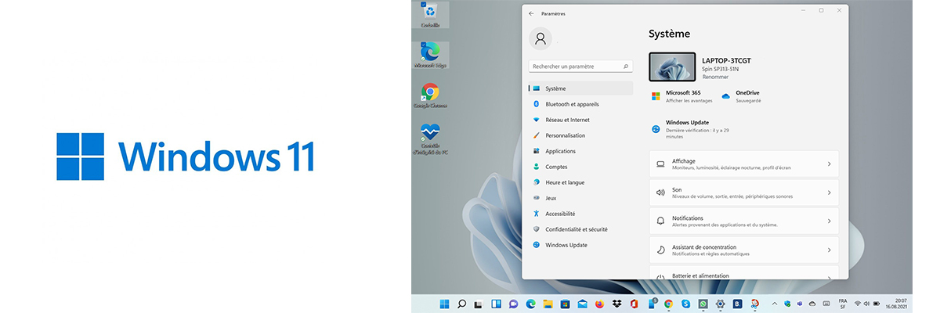Select the Google Chrome desktop shortcut
Screen dimensions: 940x313
click(429, 95)
